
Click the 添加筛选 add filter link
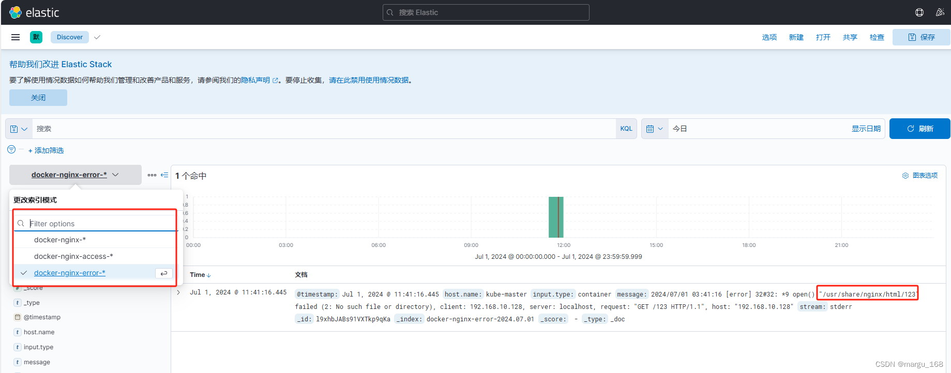pyautogui.click(x=46, y=150)
